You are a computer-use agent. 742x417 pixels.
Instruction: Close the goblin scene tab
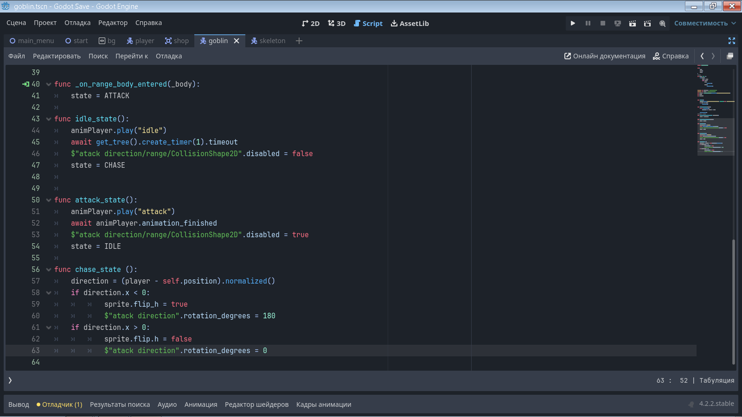point(237,41)
